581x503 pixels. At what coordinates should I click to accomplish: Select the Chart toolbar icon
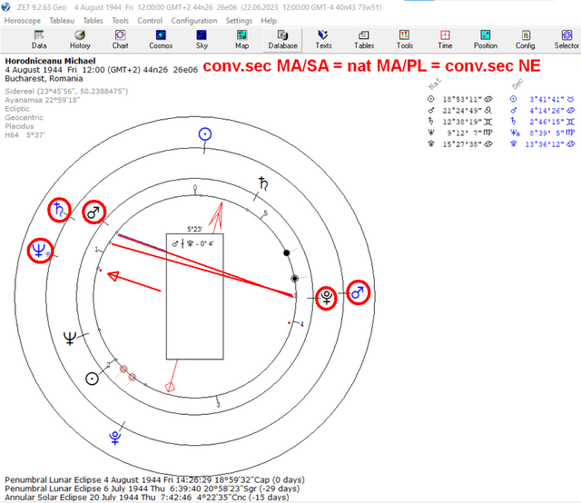point(120,40)
